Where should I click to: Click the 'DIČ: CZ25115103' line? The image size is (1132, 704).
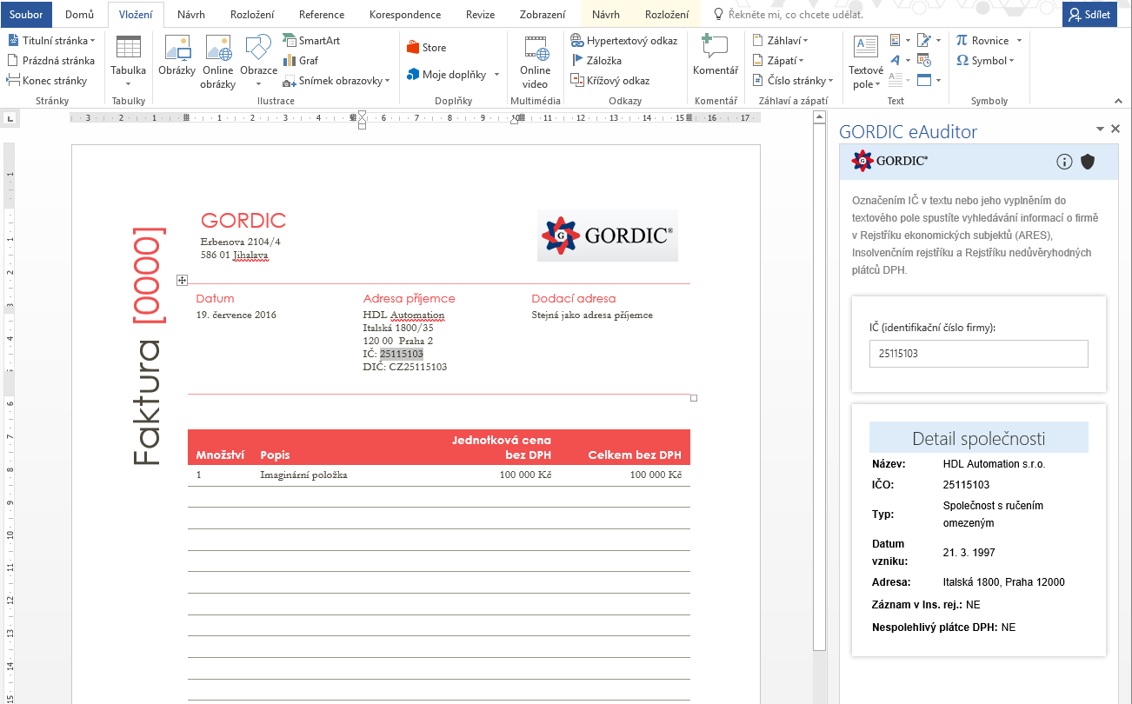point(405,367)
